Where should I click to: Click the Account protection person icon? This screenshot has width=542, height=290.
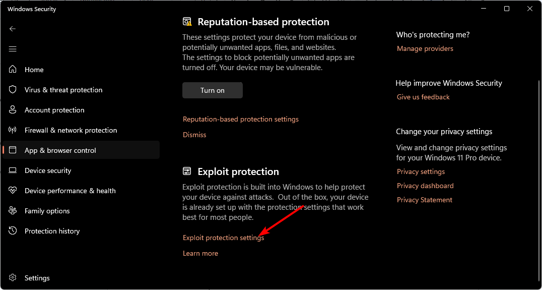point(13,110)
